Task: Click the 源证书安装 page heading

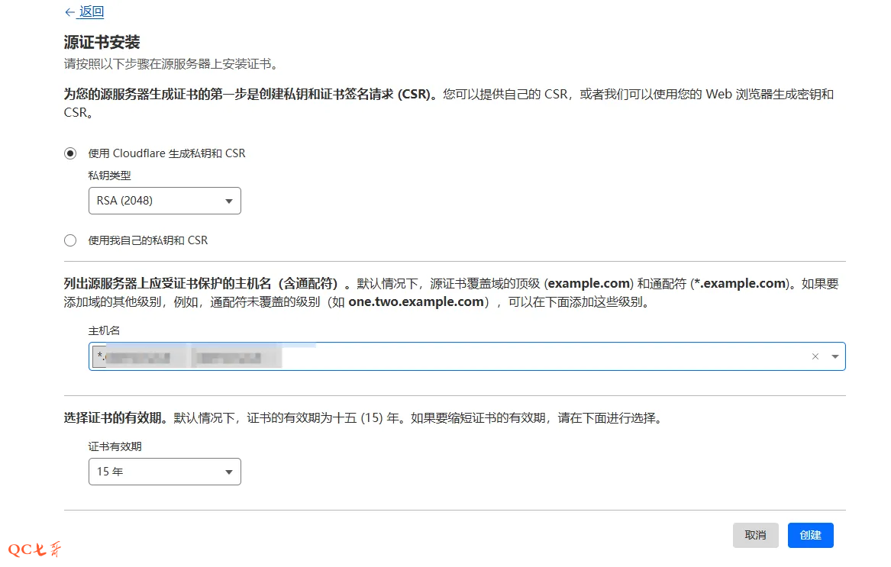Action: coord(102,42)
